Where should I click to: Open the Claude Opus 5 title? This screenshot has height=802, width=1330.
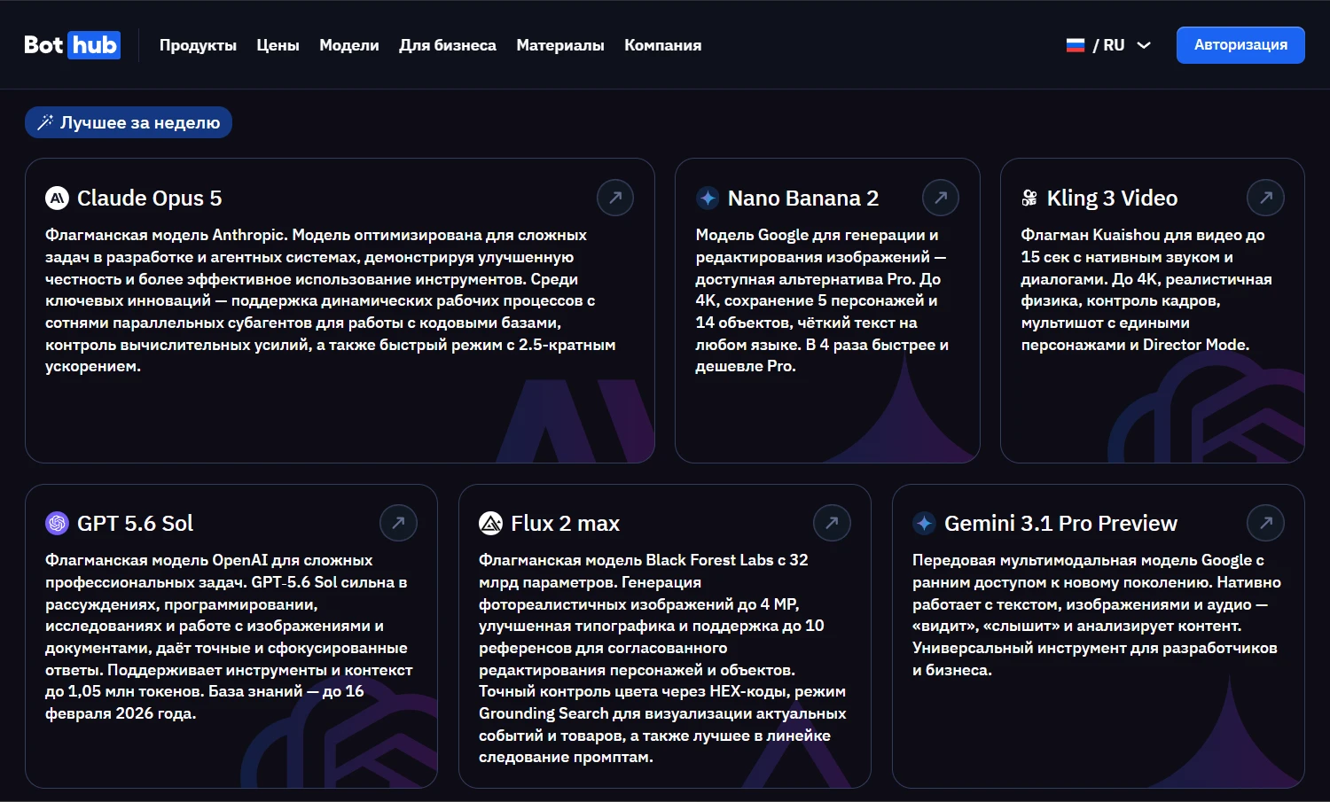[149, 198]
